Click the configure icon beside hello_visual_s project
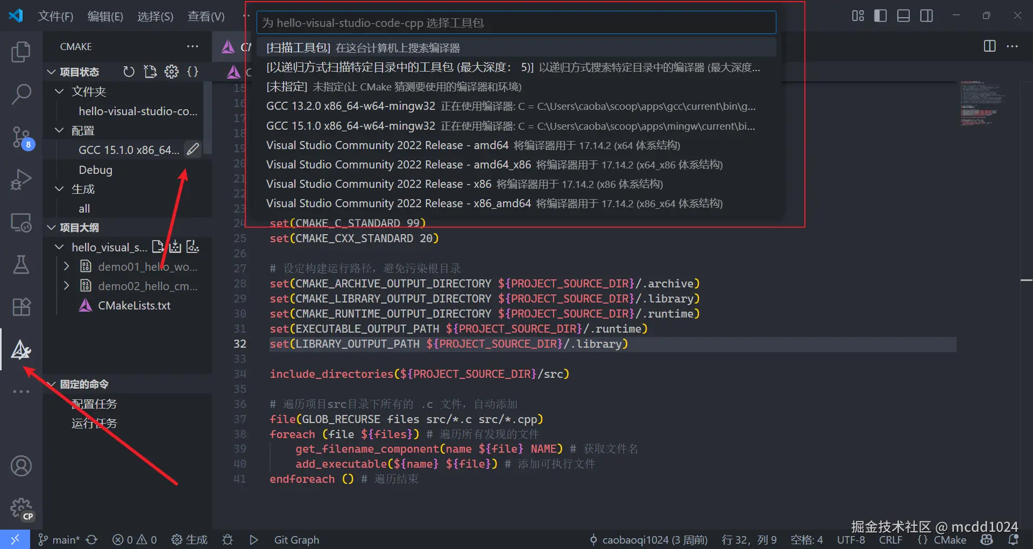 [158, 247]
